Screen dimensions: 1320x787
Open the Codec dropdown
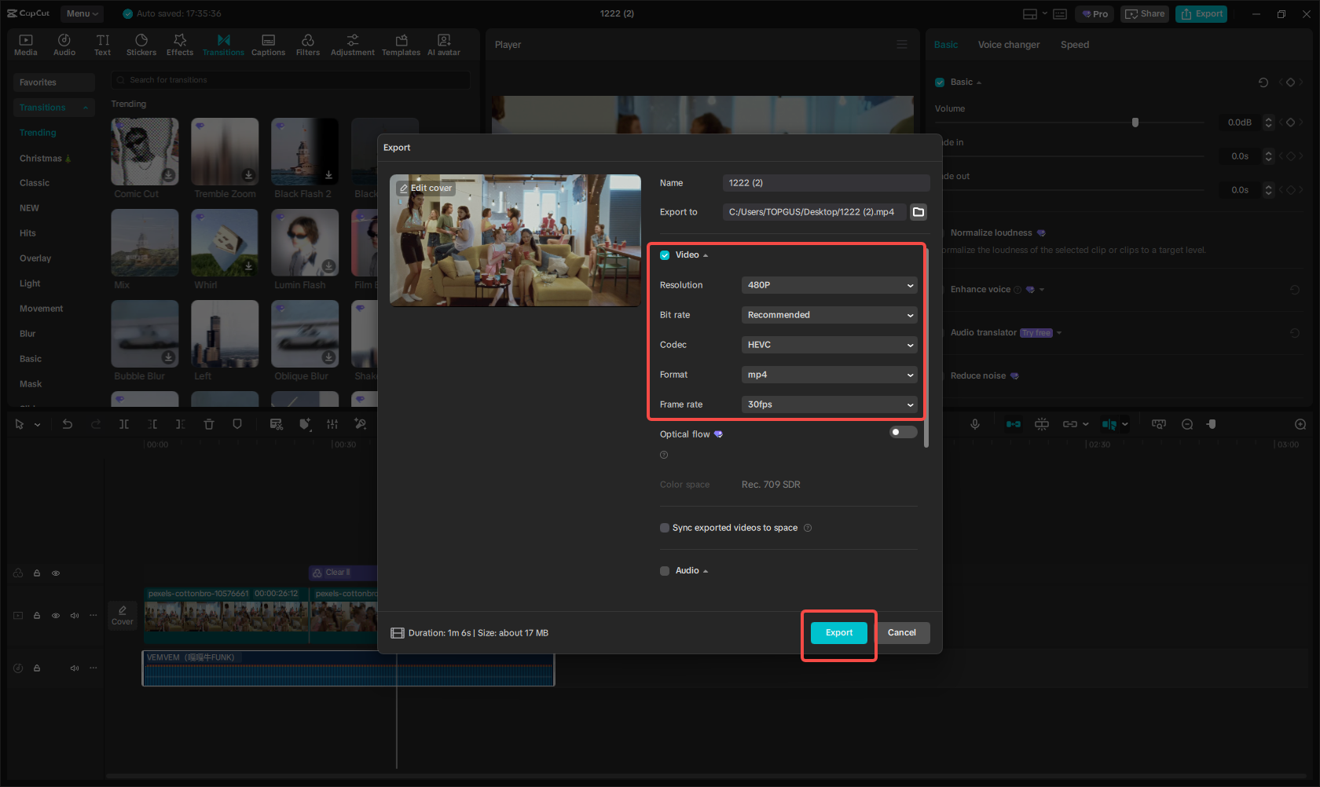(x=829, y=344)
